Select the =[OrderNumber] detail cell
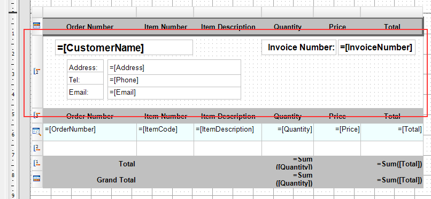This screenshot has height=199, width=431. (90, 132)
